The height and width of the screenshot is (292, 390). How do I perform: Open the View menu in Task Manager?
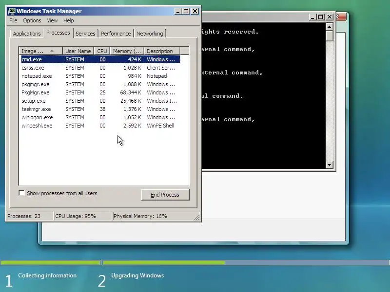coord(52,20)
